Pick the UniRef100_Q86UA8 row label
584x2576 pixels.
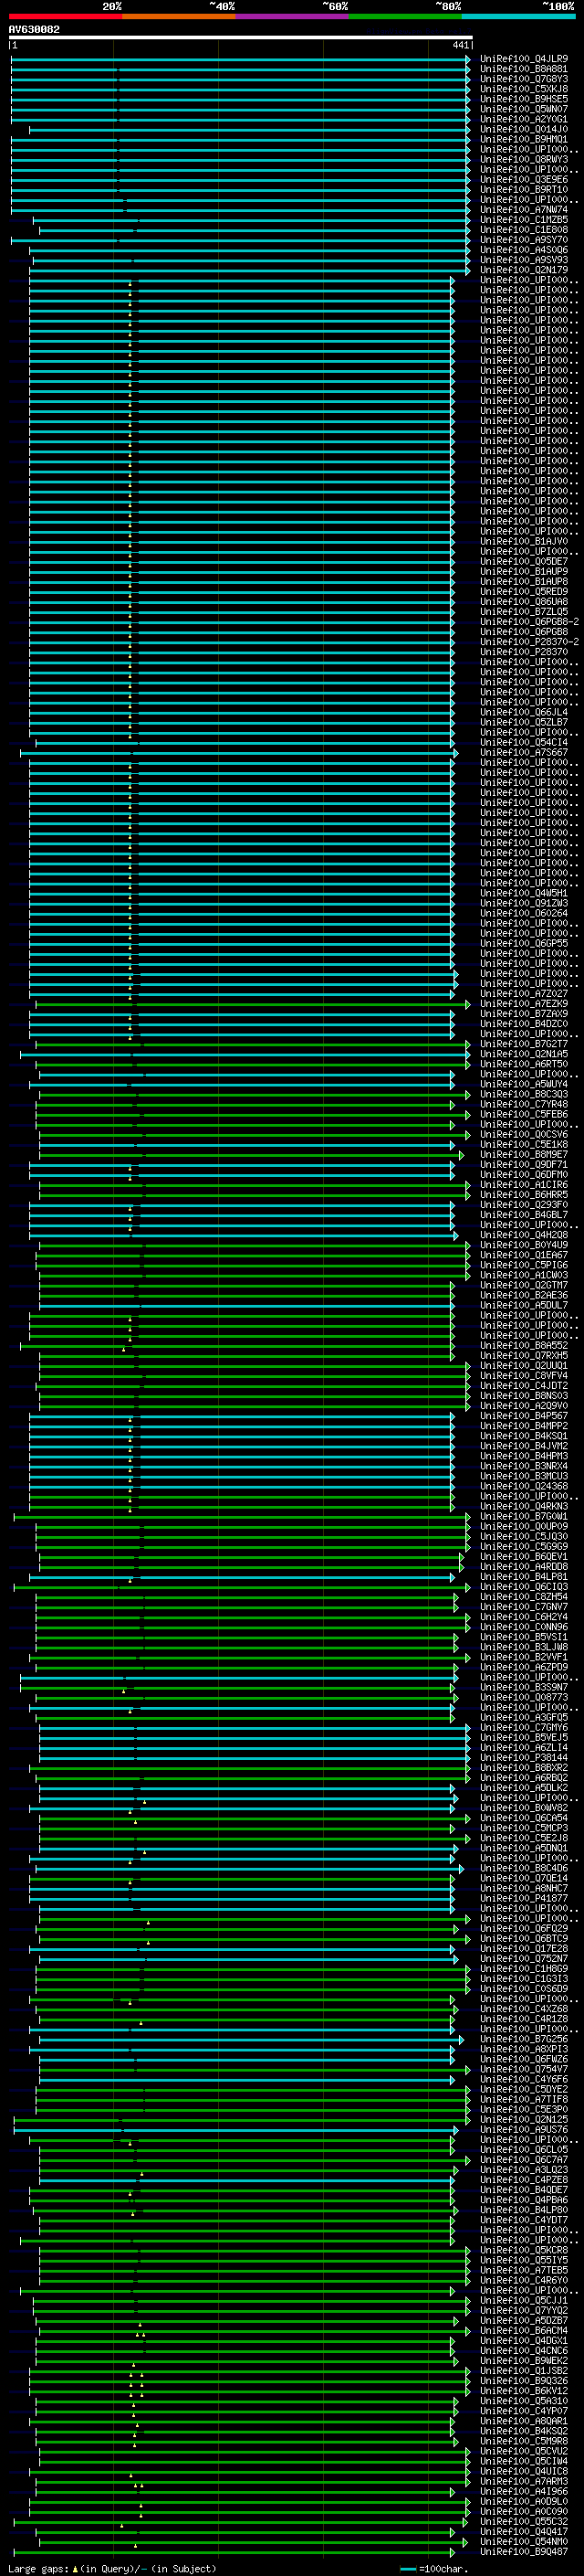coord(523,601)
